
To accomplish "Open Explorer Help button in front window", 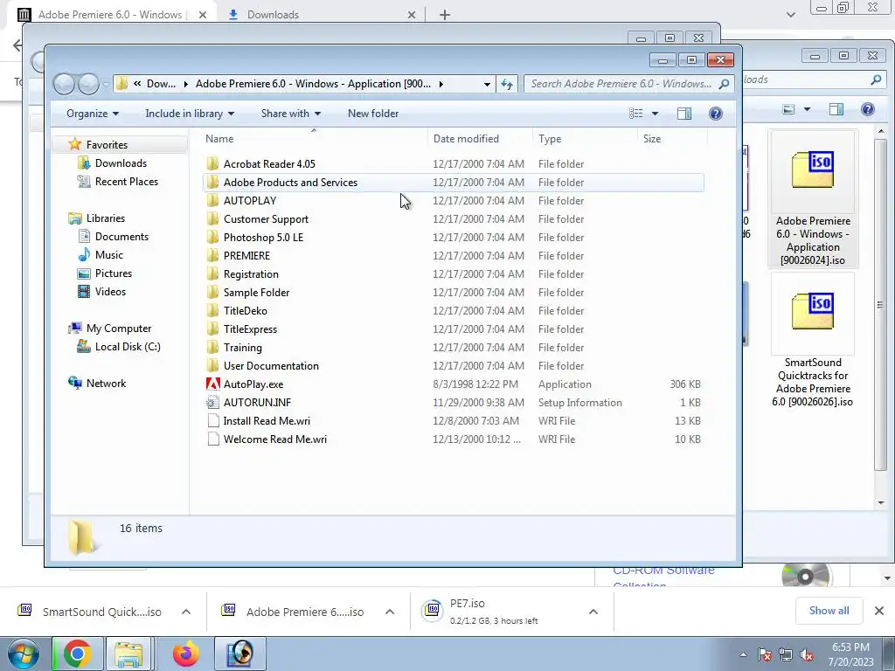I will point(715,114).
